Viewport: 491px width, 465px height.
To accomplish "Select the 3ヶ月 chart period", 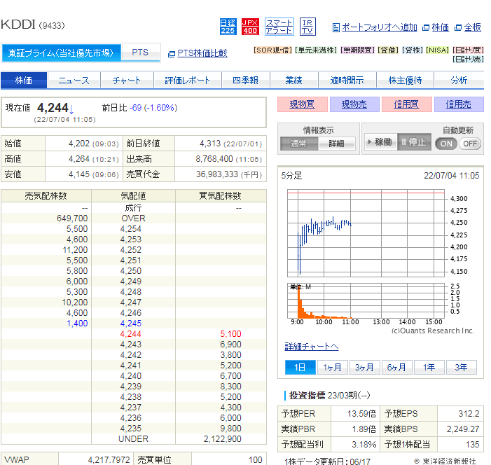I will (x=364, y=368).
